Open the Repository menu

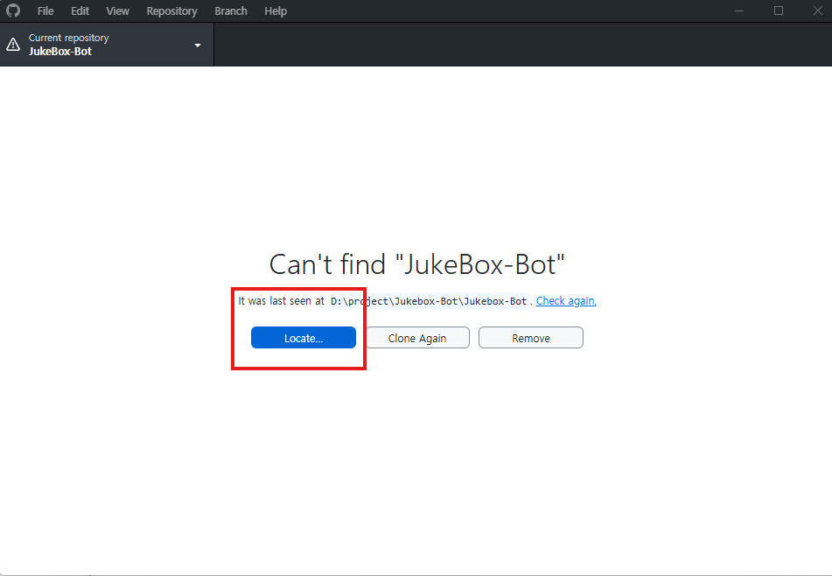(x=172, y=11)
